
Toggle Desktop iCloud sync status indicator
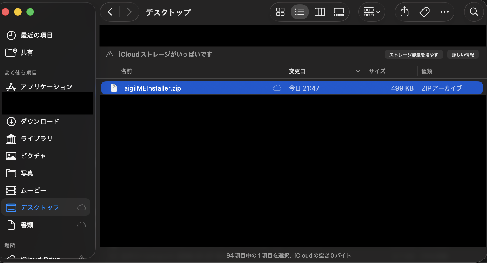pyautogui.click(x=81, y=207)
